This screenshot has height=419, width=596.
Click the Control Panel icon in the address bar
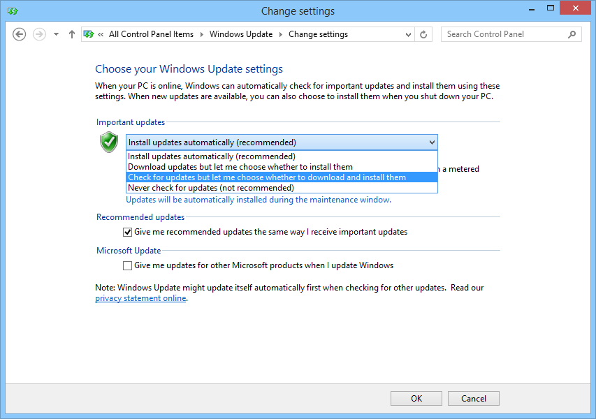point(89,34)
